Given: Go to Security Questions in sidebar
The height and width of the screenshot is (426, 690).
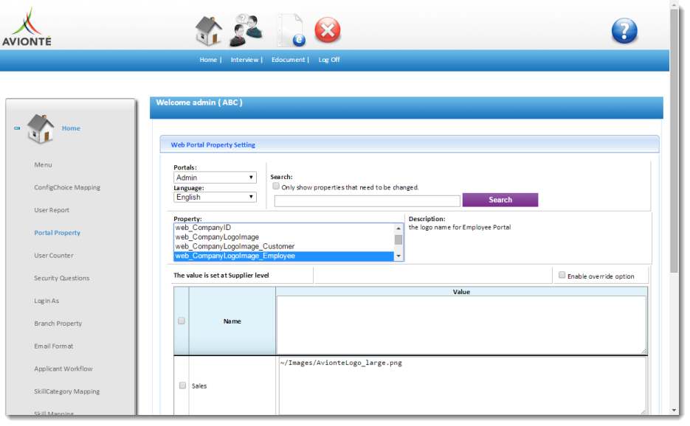Looking at the screenshot, I should click(61, 279).
